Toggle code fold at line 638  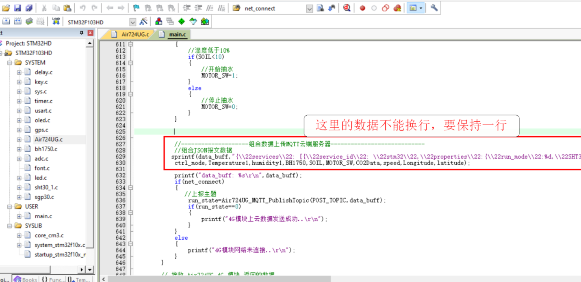pos(130,213)
